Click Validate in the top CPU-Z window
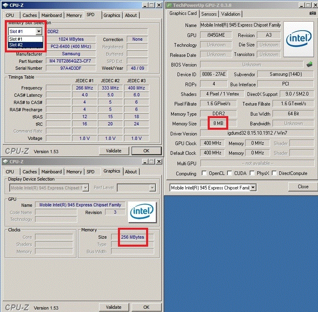Viewport: 318px width, 312px height. (x=114, y=151)
